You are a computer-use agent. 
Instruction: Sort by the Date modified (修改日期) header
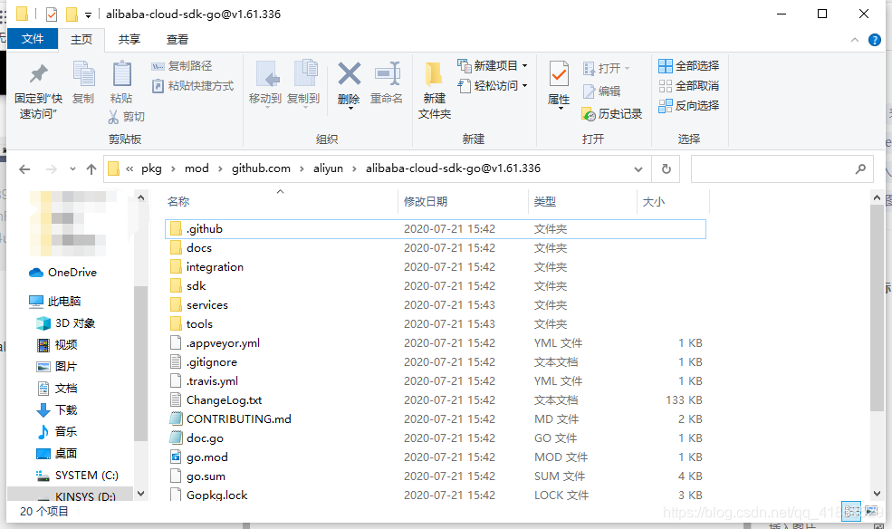[426, 201]
